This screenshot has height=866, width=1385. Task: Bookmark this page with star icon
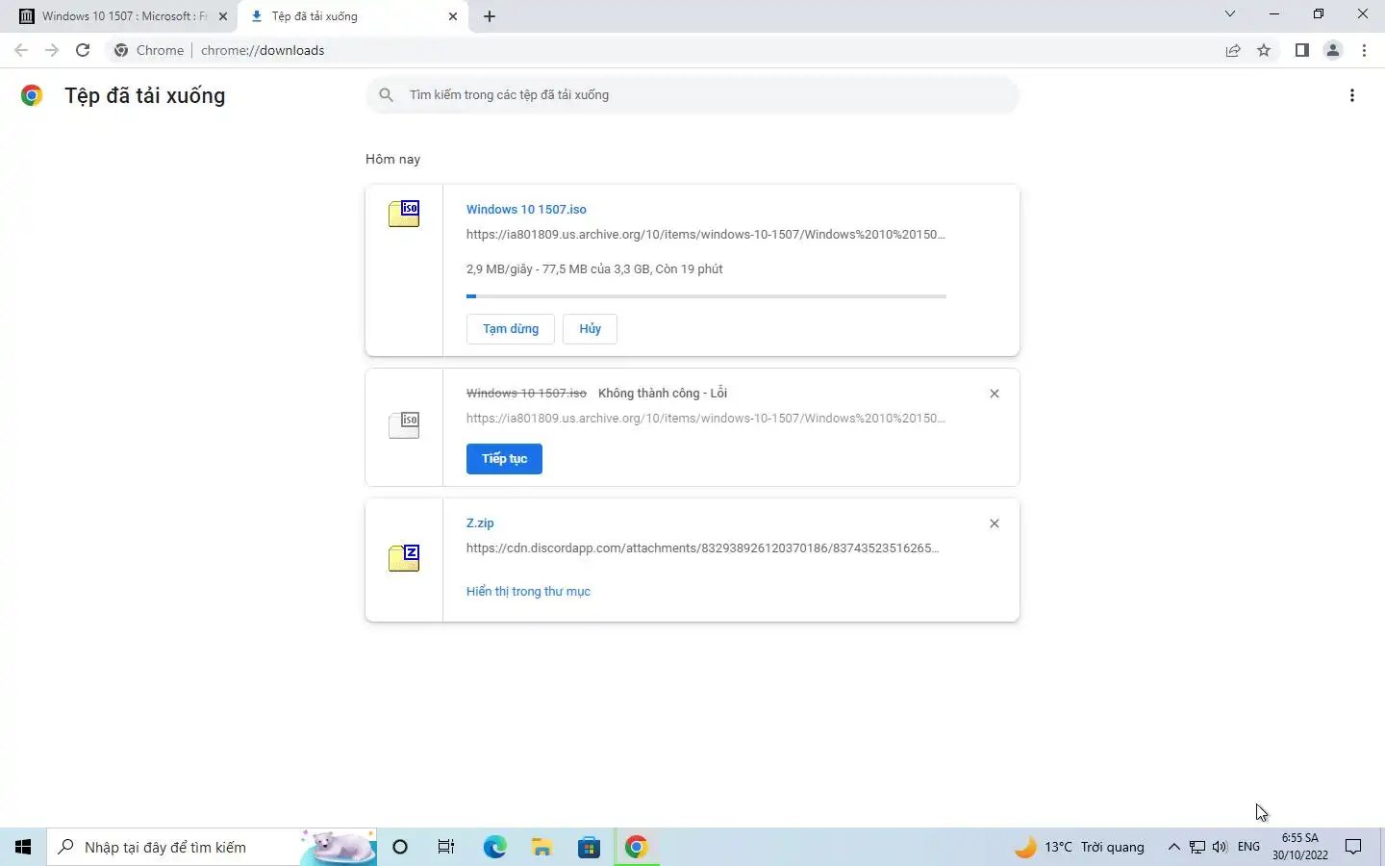coord(1264,50)
